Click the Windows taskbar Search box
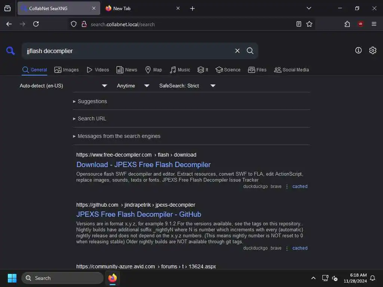This screenshot has width=383, height=287. [x=62, y=278]
